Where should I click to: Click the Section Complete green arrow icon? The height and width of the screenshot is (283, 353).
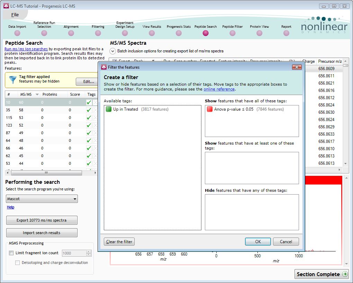345,274
